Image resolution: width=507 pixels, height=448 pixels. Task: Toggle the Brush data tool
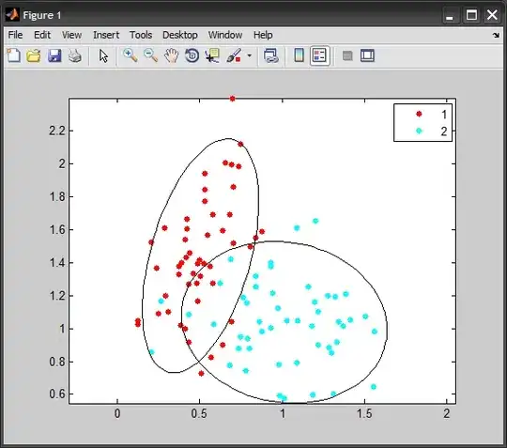coord(234,55)
